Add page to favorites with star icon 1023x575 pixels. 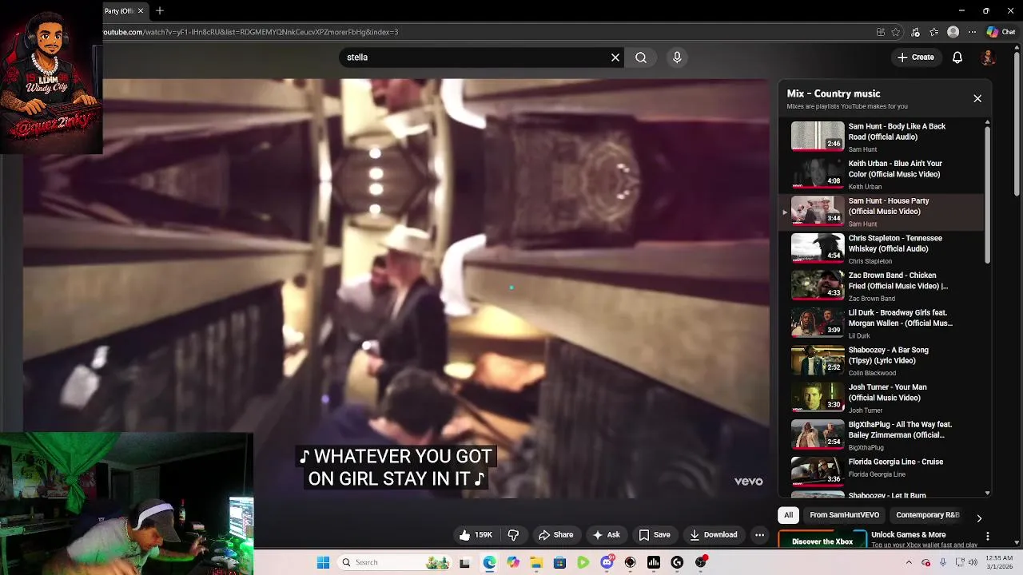click(896, 32)
